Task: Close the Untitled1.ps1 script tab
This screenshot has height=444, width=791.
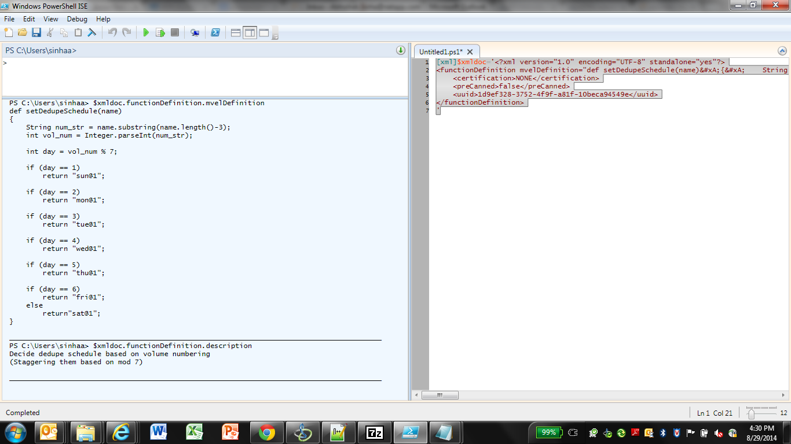Action: pyautogui.click(x=470, y=51)
